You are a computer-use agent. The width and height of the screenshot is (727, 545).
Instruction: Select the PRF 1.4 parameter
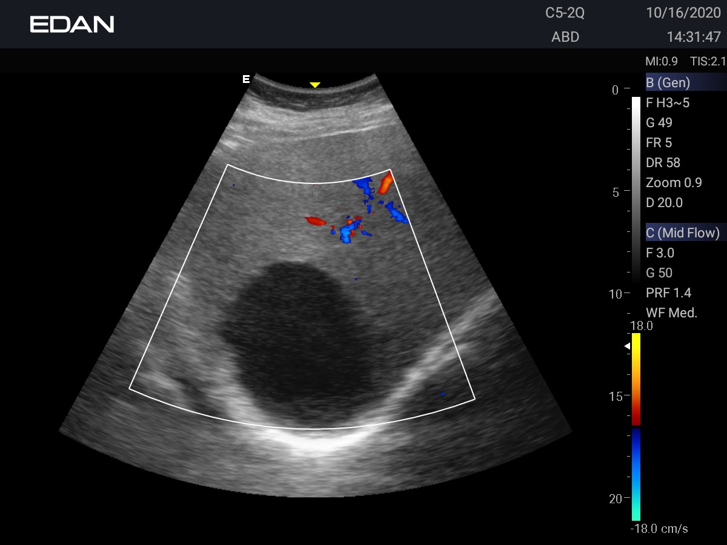coord(669,293)
